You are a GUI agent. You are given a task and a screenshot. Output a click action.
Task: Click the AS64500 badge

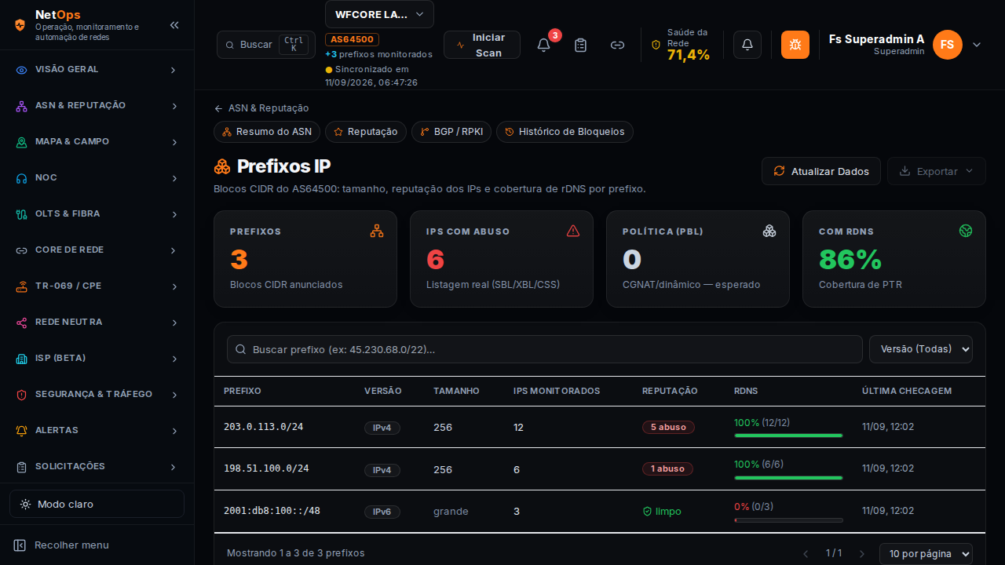click(353, 39)
